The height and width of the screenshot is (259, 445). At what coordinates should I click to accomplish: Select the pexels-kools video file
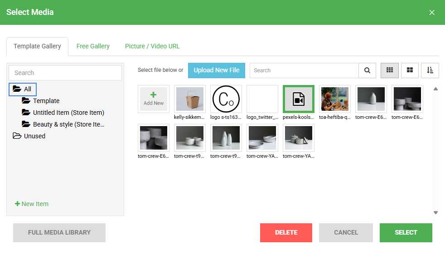tap(298, 99)
